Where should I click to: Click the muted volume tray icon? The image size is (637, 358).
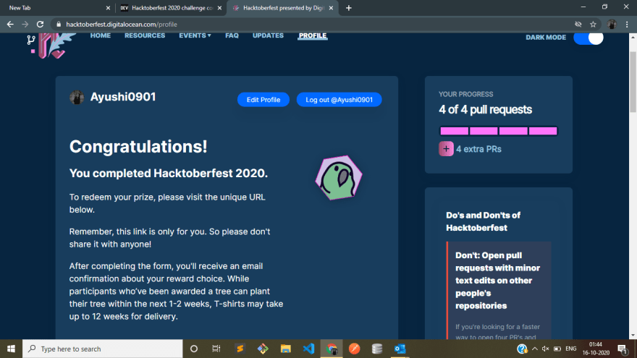coord(545,349)
